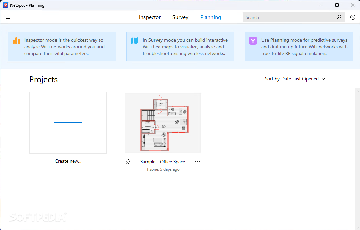Open more options for Sample - Office Space
The height and width of the screenshot is (230, 360).
pyautogui.click(x=198, y=162)
